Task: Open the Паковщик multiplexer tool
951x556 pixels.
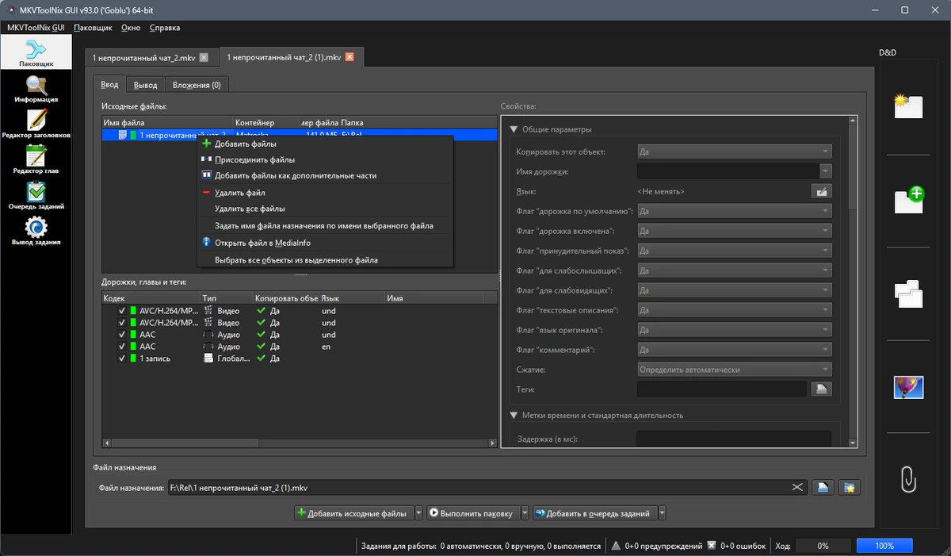Action: 36,53
